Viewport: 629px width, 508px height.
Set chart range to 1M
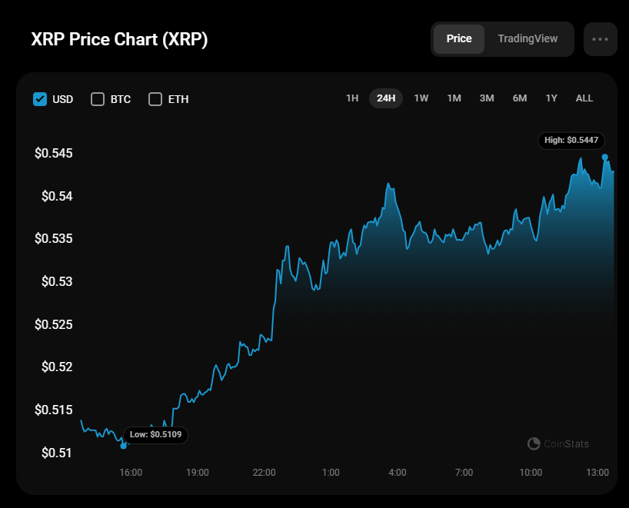point(454,98)
